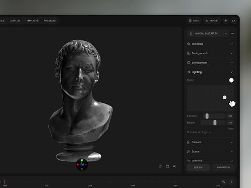Expand the Background section

click(x=210, y=53)
